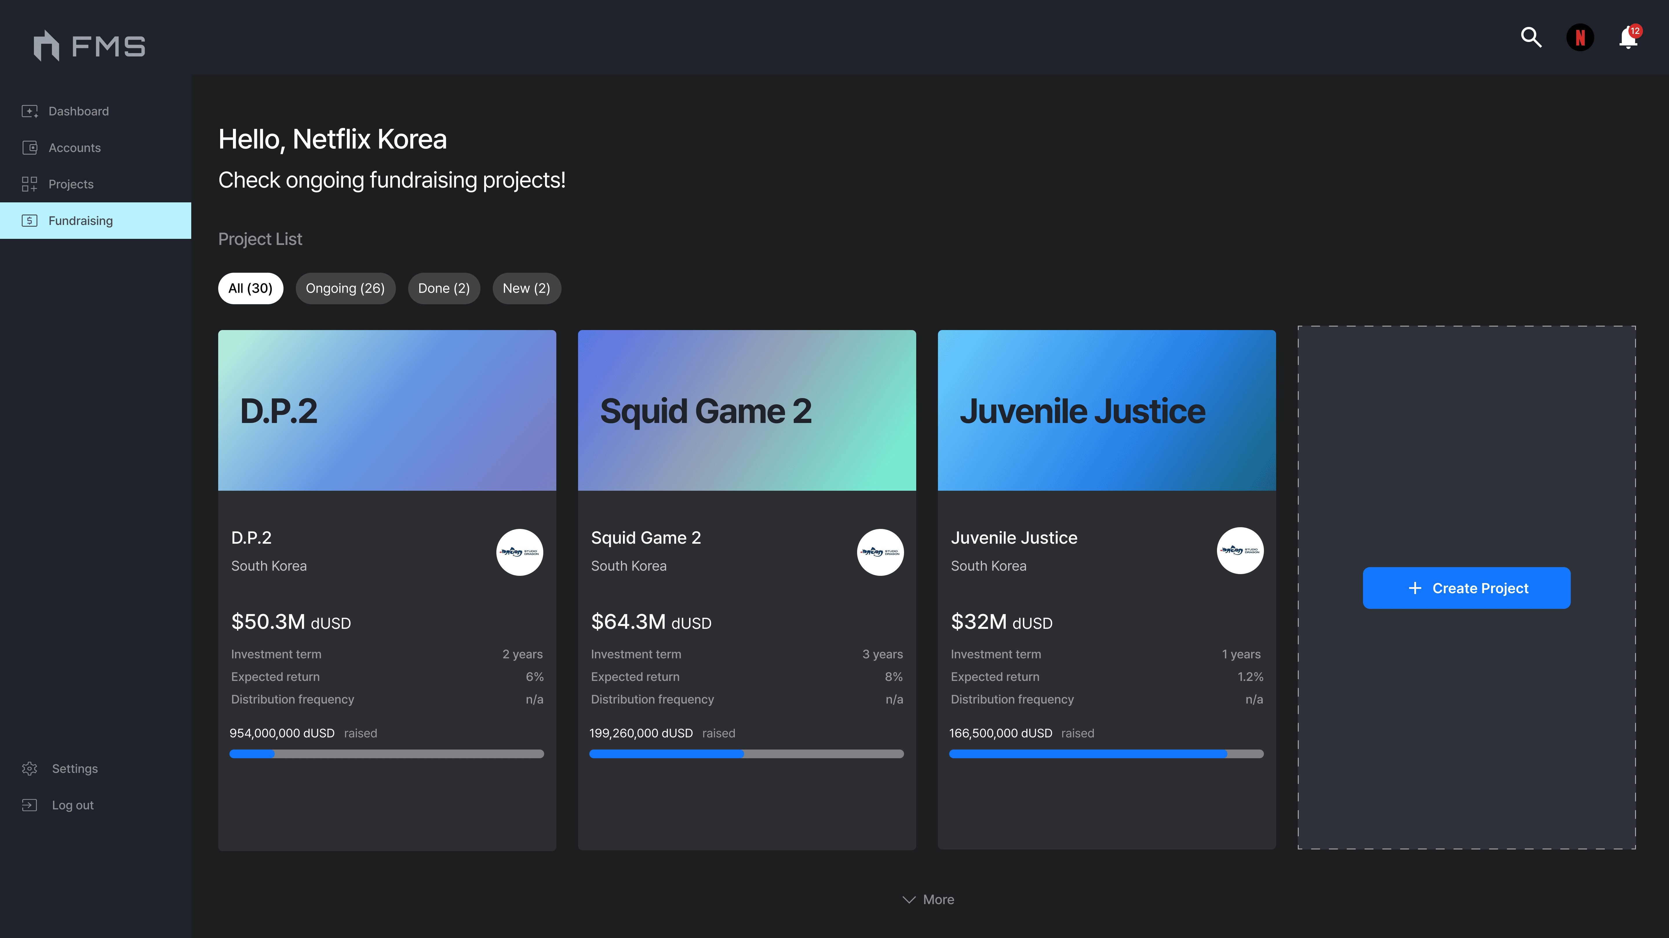The height and width of the screenshot is (938, 1669).
Task: Click the Projects grid icon
Action: coord(29,184)
